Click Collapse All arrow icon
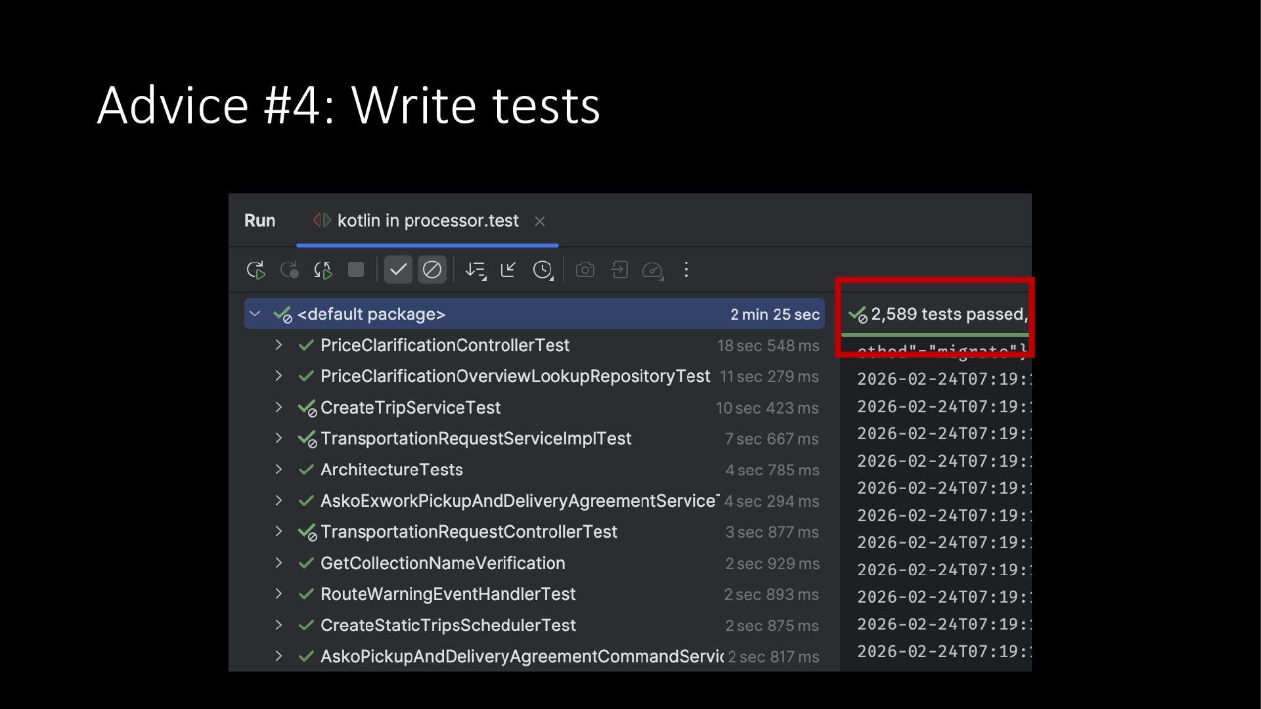Screen dimensions: 1261x709 (x=508, y=270)
